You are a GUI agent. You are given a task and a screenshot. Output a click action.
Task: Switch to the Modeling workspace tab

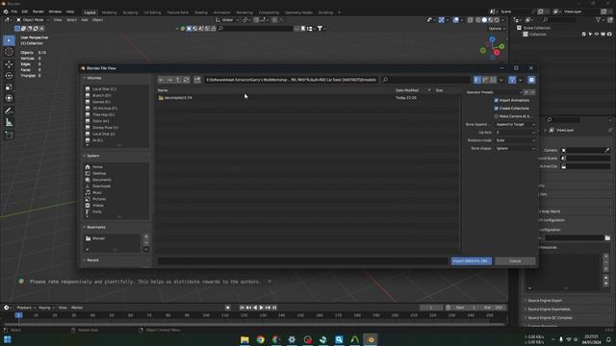(x=109, y=12)
